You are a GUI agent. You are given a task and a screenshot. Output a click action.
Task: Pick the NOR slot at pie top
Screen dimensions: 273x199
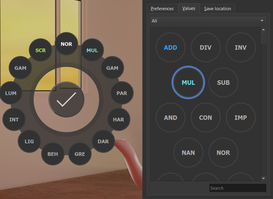coord(66,44)
